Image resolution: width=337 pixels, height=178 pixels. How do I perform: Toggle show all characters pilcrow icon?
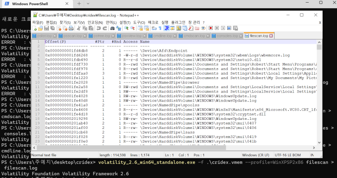coord(160,28)
